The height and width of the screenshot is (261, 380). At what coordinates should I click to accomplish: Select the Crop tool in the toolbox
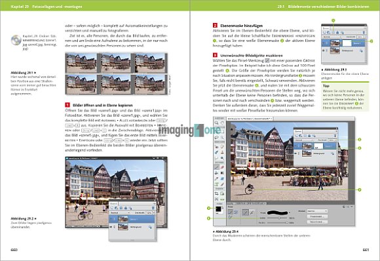(216, 193)
